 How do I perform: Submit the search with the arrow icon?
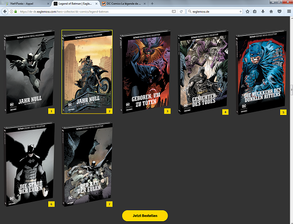click(x=240, y=11)
